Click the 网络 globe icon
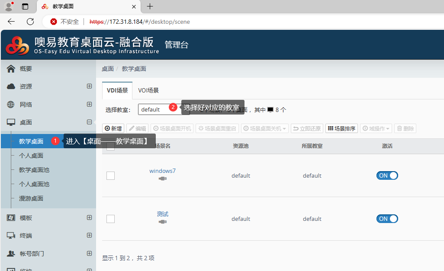Image resolution: width=444 pixels, height=271 pixels. 11,105
